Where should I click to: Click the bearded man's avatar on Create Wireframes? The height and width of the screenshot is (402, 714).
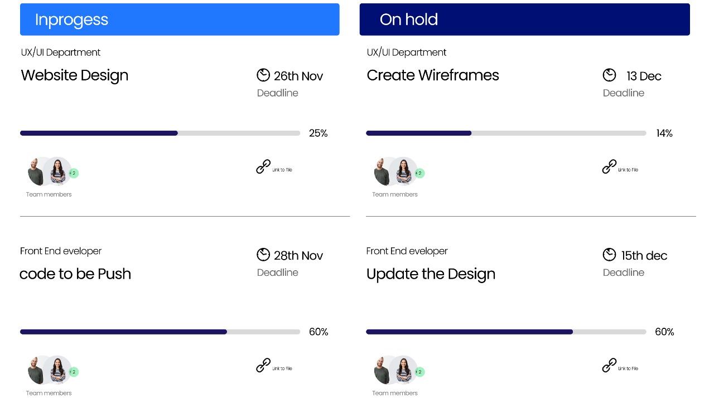point(382,171)
